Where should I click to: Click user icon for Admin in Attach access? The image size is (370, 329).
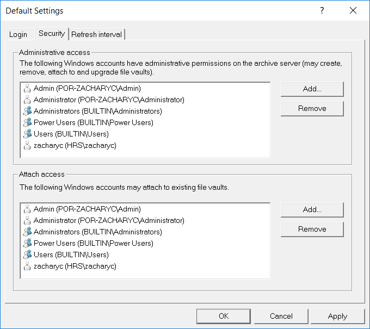point(27,209)
